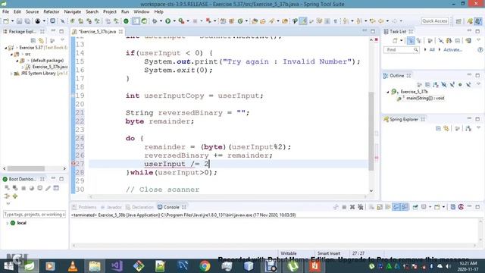Open the File menu
485x273 pixels.
pos(5,12)
